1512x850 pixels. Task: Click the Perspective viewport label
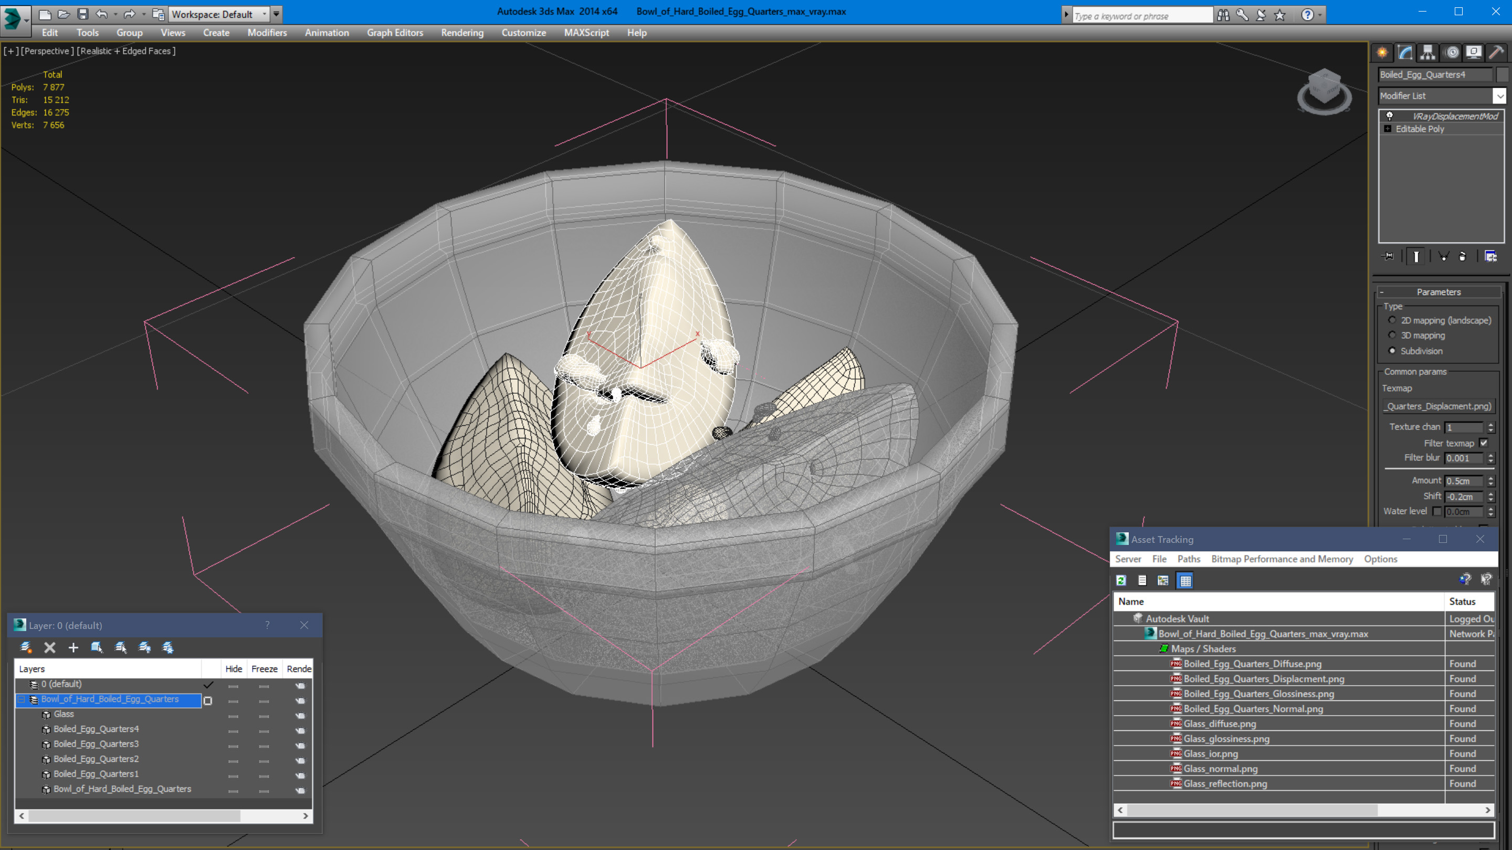[47, 51]
